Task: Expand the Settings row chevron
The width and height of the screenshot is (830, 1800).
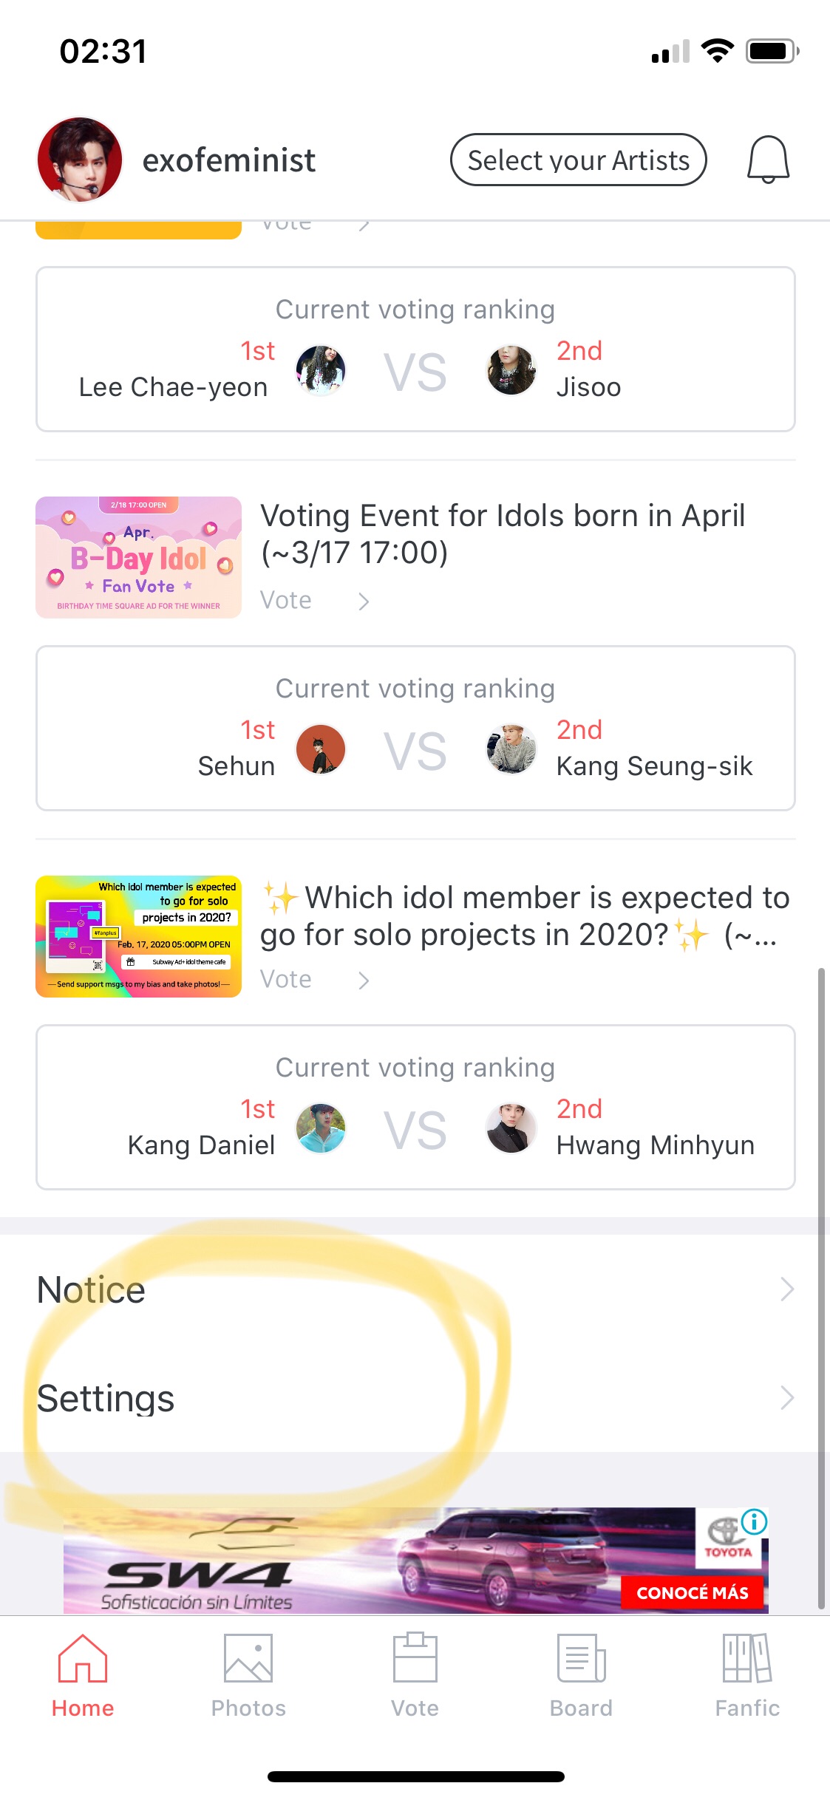Action: pyautogui.click(x=786, y=1398)
